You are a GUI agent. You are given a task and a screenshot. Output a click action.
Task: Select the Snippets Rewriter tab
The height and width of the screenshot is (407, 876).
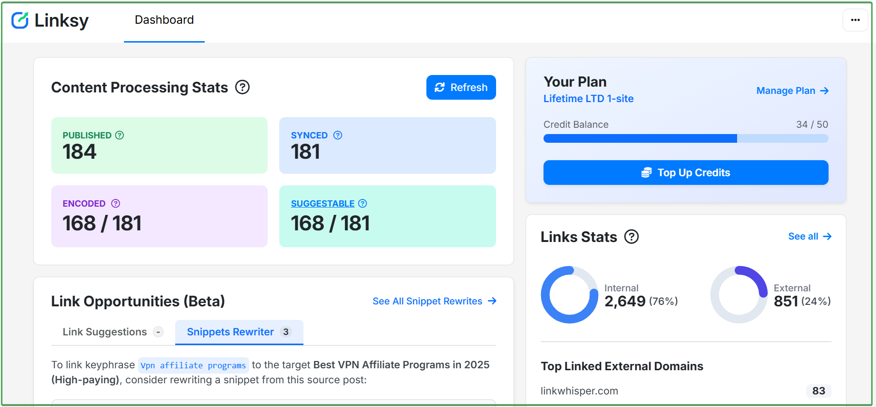pos(239,332)
